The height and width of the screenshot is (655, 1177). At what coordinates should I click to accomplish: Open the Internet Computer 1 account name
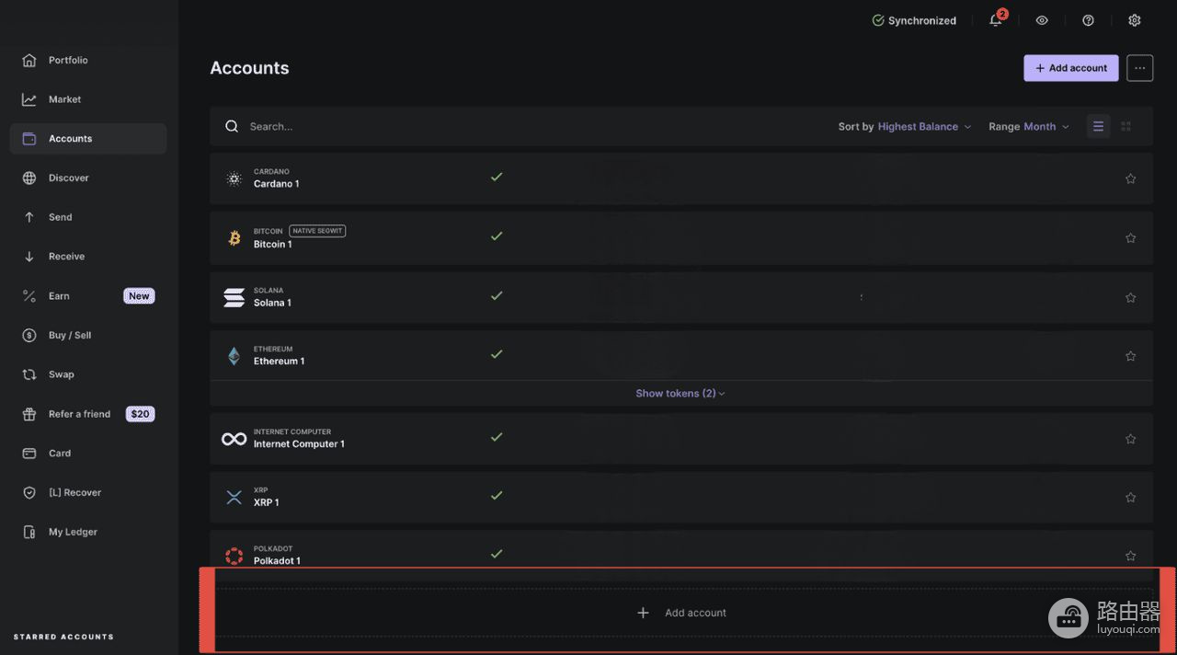click(x=299, y=444)
